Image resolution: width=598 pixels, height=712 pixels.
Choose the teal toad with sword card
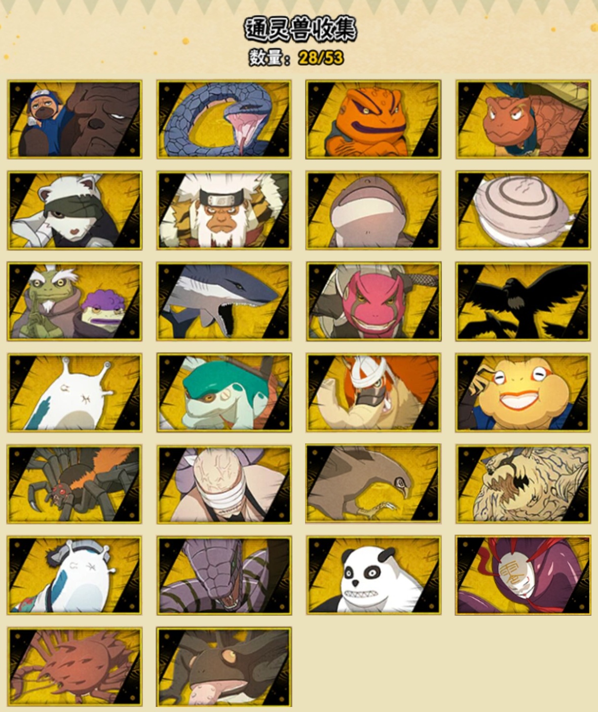tap(224, 393)
